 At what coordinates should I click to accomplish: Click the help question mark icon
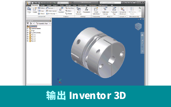[134, 3]
